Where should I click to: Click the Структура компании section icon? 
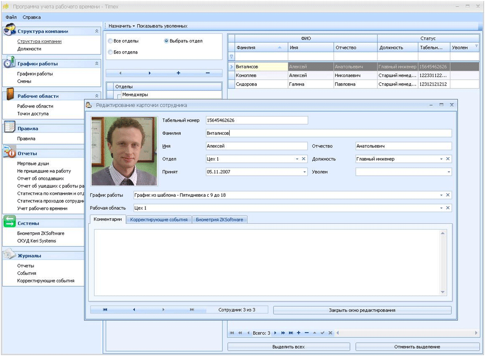(x=9, y=29)
